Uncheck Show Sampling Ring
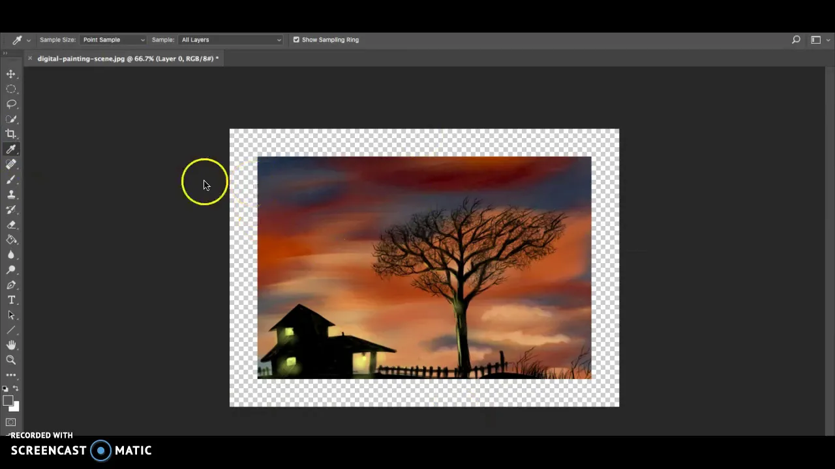 coord(296,40)
